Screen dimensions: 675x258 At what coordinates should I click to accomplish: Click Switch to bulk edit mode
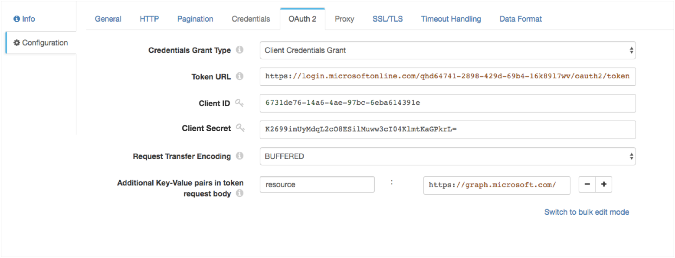[587, 212]
